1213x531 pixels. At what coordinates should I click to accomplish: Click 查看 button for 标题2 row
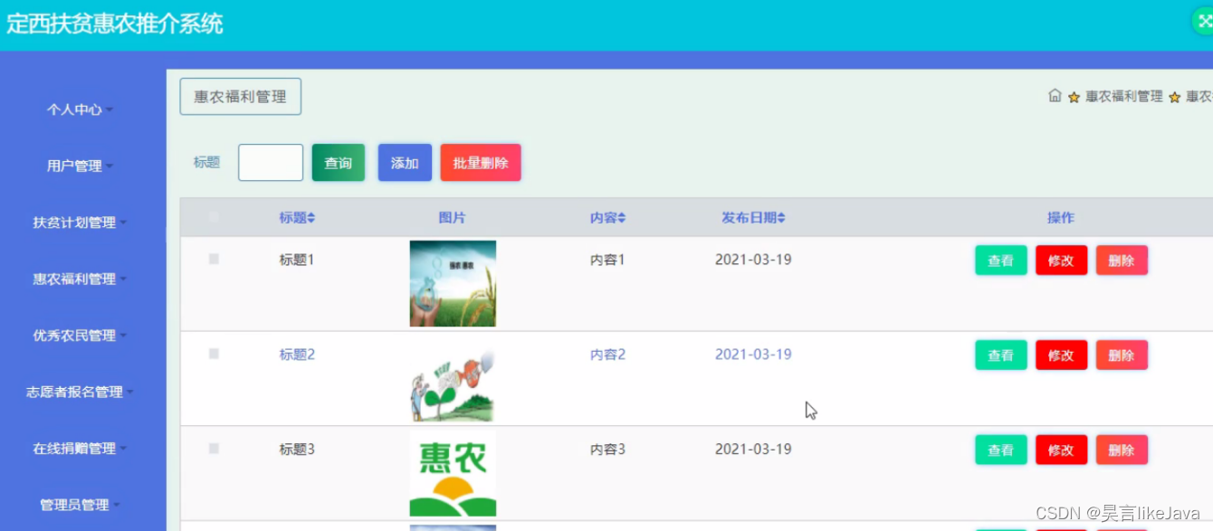(x=1001, y=356)
